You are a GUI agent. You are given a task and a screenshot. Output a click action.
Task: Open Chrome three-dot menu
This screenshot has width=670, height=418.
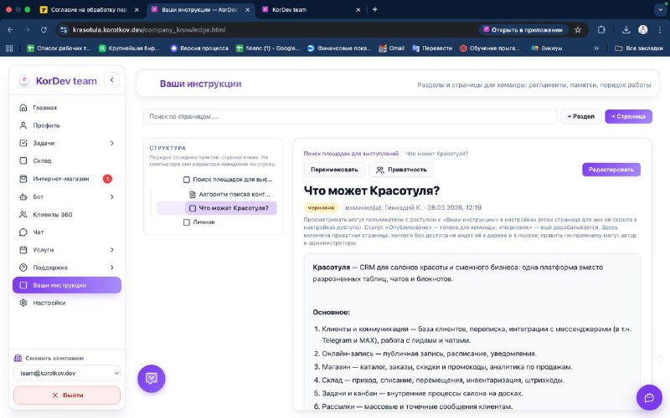(x=660, y=30)
